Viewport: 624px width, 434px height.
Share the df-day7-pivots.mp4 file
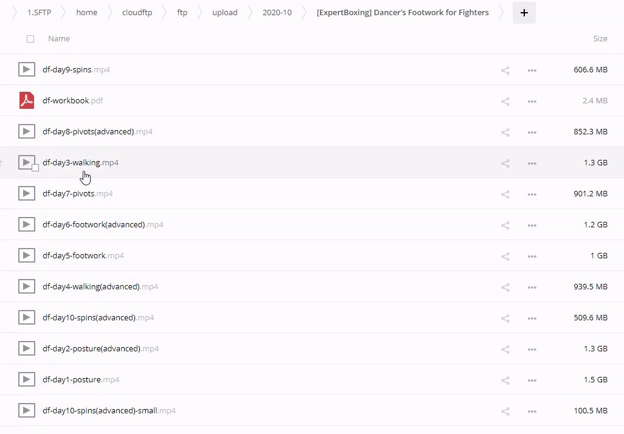click(505, 194)
